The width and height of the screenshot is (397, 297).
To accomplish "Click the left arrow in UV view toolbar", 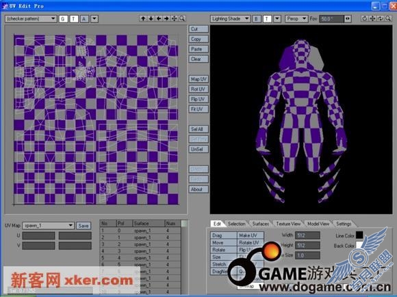I will coord(159,18).
